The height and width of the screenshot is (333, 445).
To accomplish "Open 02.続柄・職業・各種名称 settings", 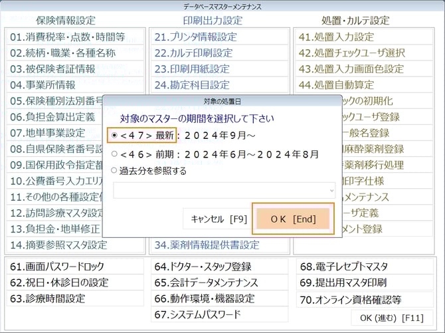I will (62, 53).
